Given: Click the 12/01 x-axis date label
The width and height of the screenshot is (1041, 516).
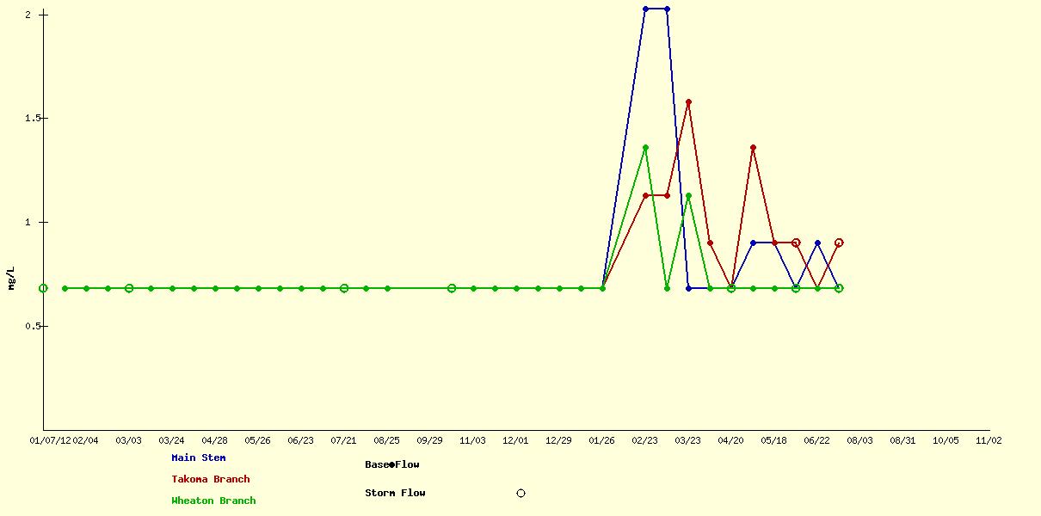Looking at the screenshot, I should click(x=515, y=440).
